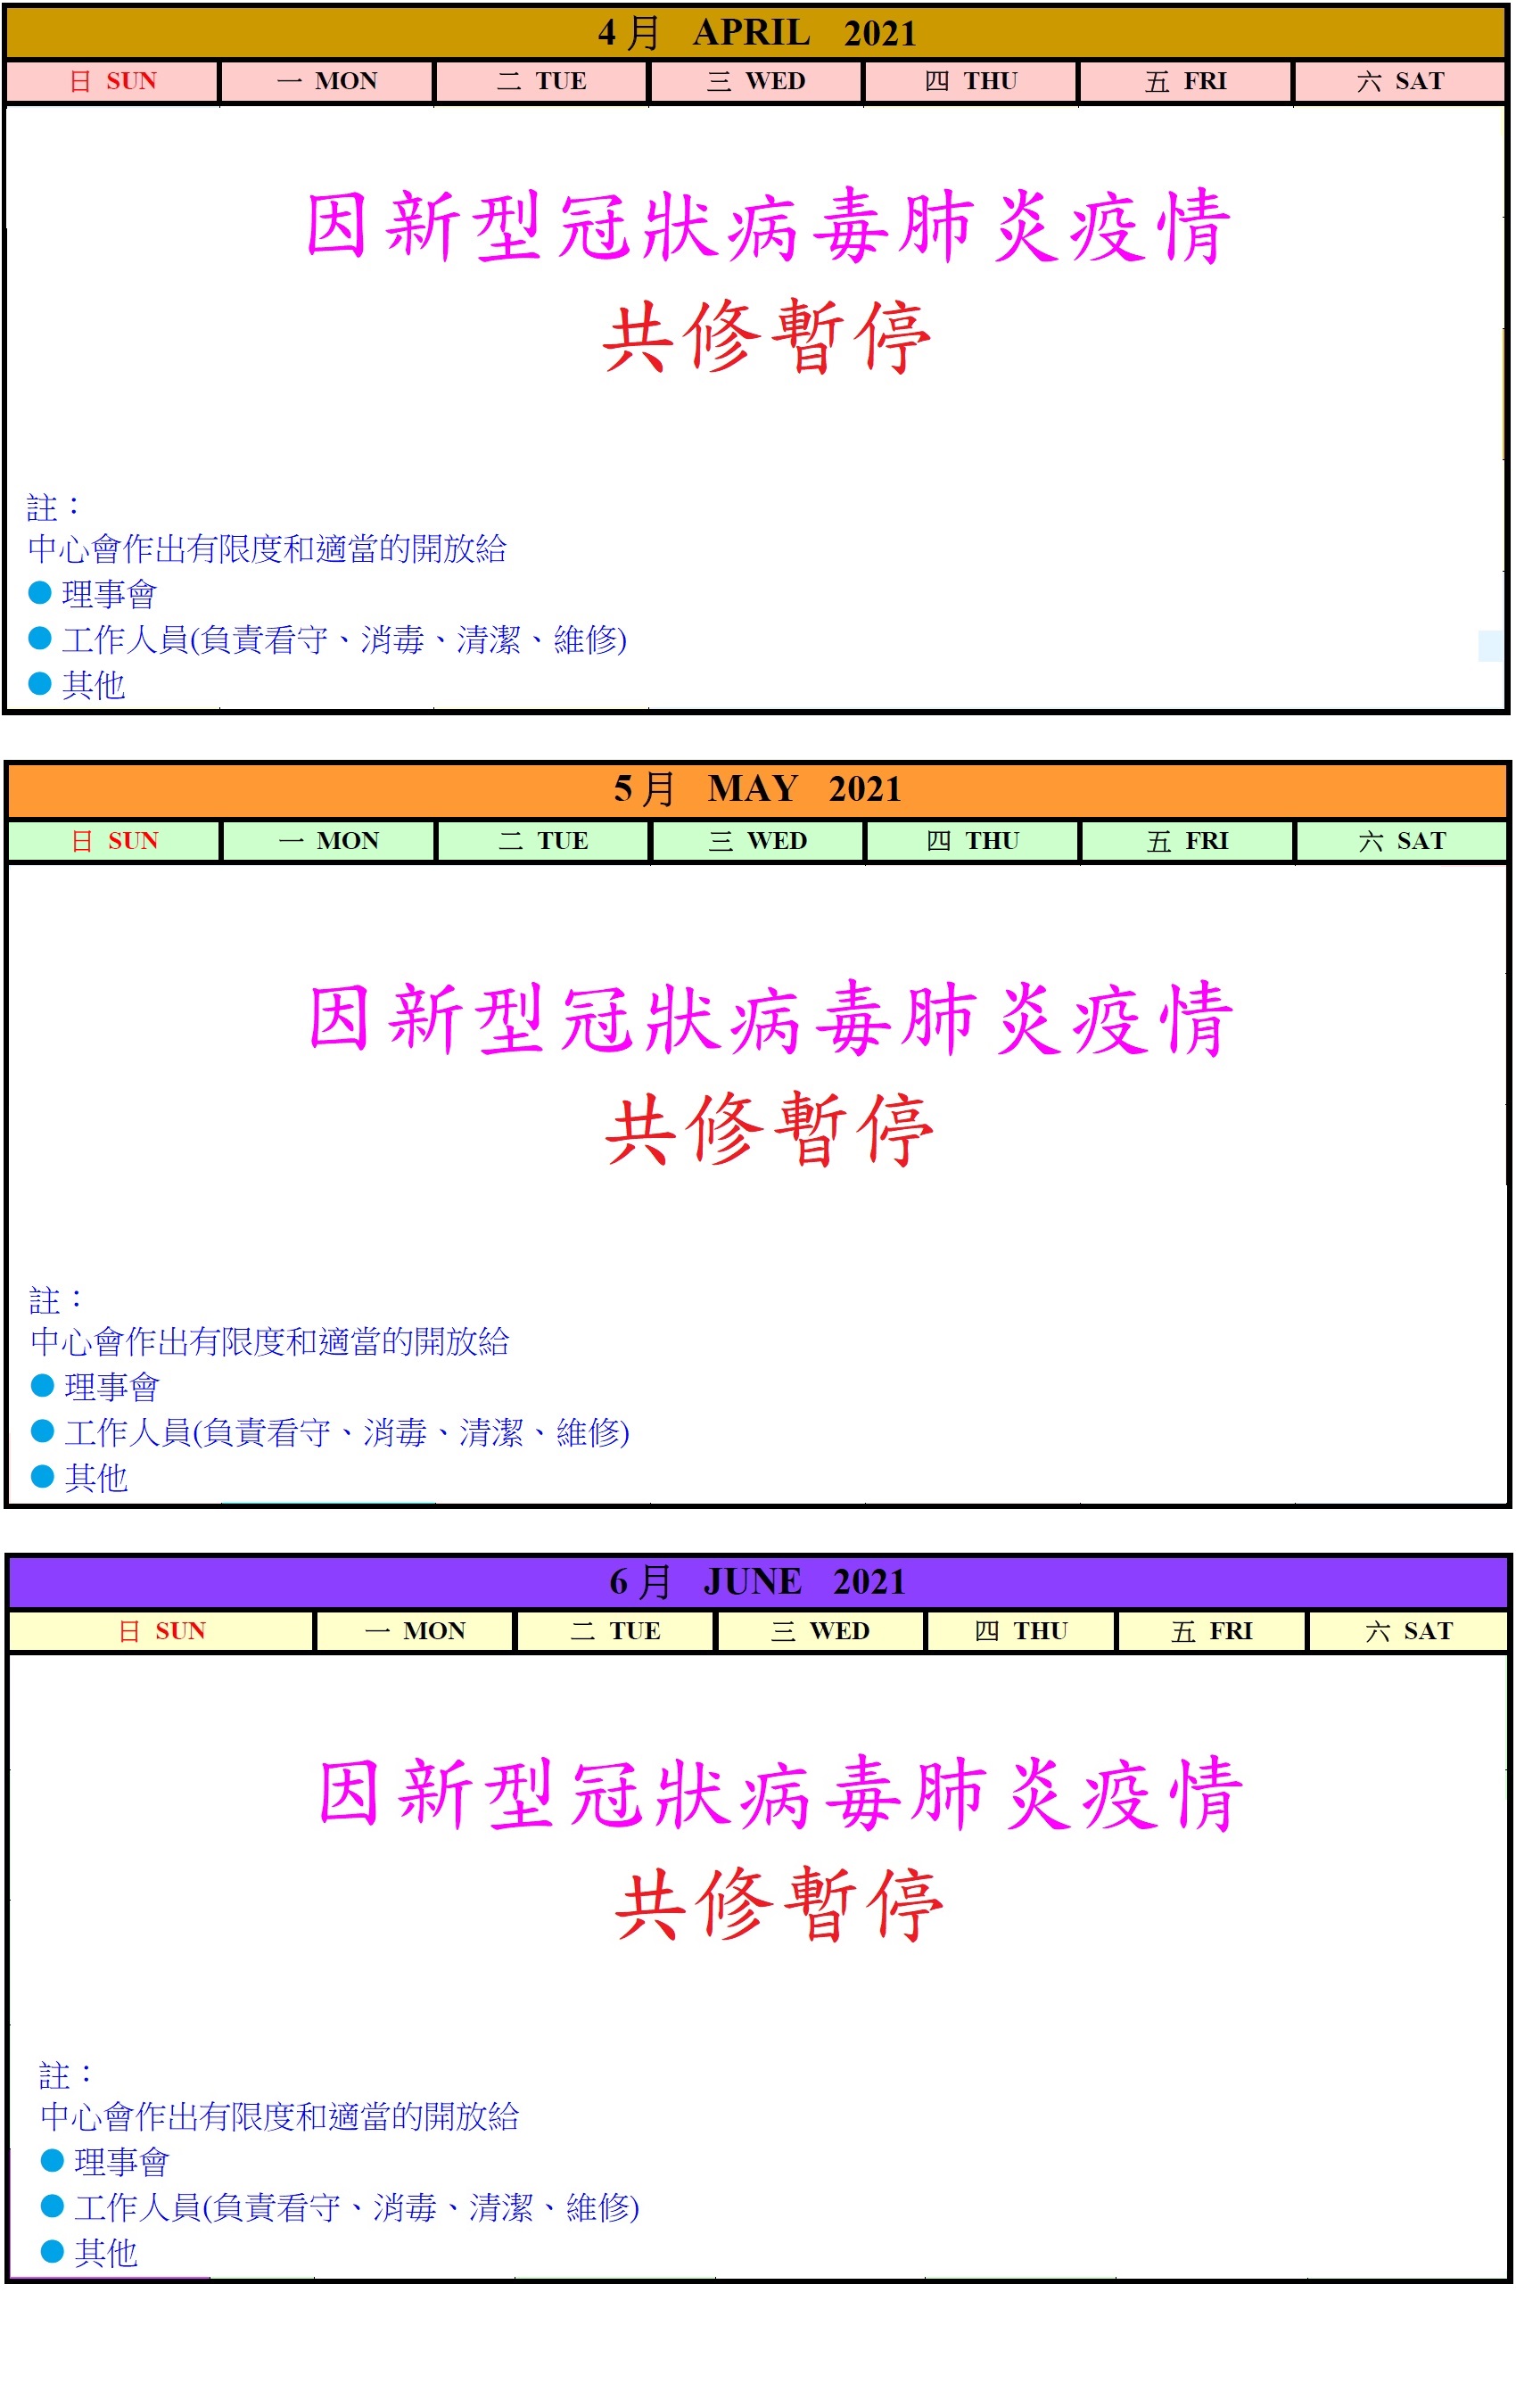This screenshot has height=2408, width=1516.
Task: Click the 註： label in June calendar
Action: pos(66,2076)
